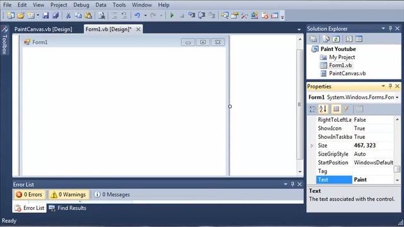Click the Copy icon in toolbar
This screenshot has height=227, width=404.
78,15
